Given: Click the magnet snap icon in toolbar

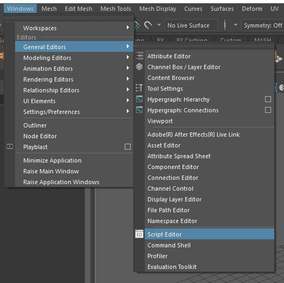Looking at the screenshot, I should pyautogui.click(x=148, y=25).
